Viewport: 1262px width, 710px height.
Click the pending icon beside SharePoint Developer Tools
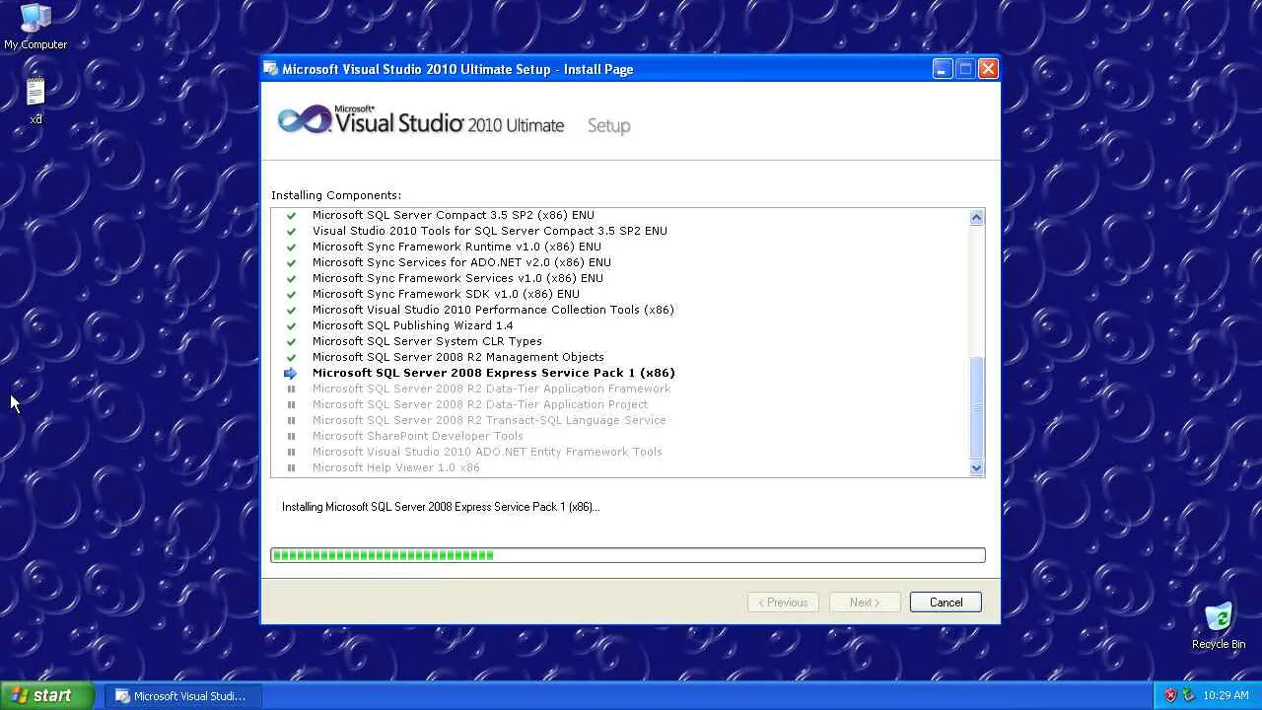291,436
